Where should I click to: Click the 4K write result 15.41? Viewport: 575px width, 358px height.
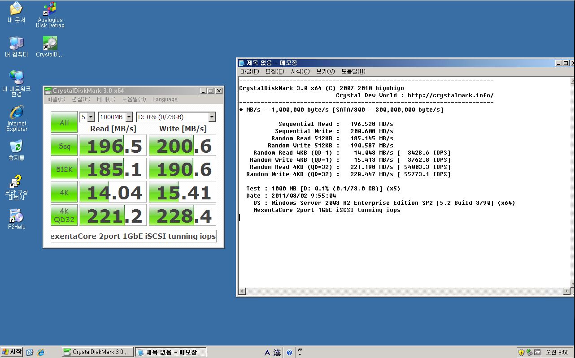pyautogui.click(x=183, y=193)
